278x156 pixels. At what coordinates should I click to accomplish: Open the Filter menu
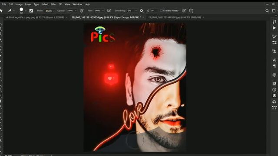click(53, 4)
